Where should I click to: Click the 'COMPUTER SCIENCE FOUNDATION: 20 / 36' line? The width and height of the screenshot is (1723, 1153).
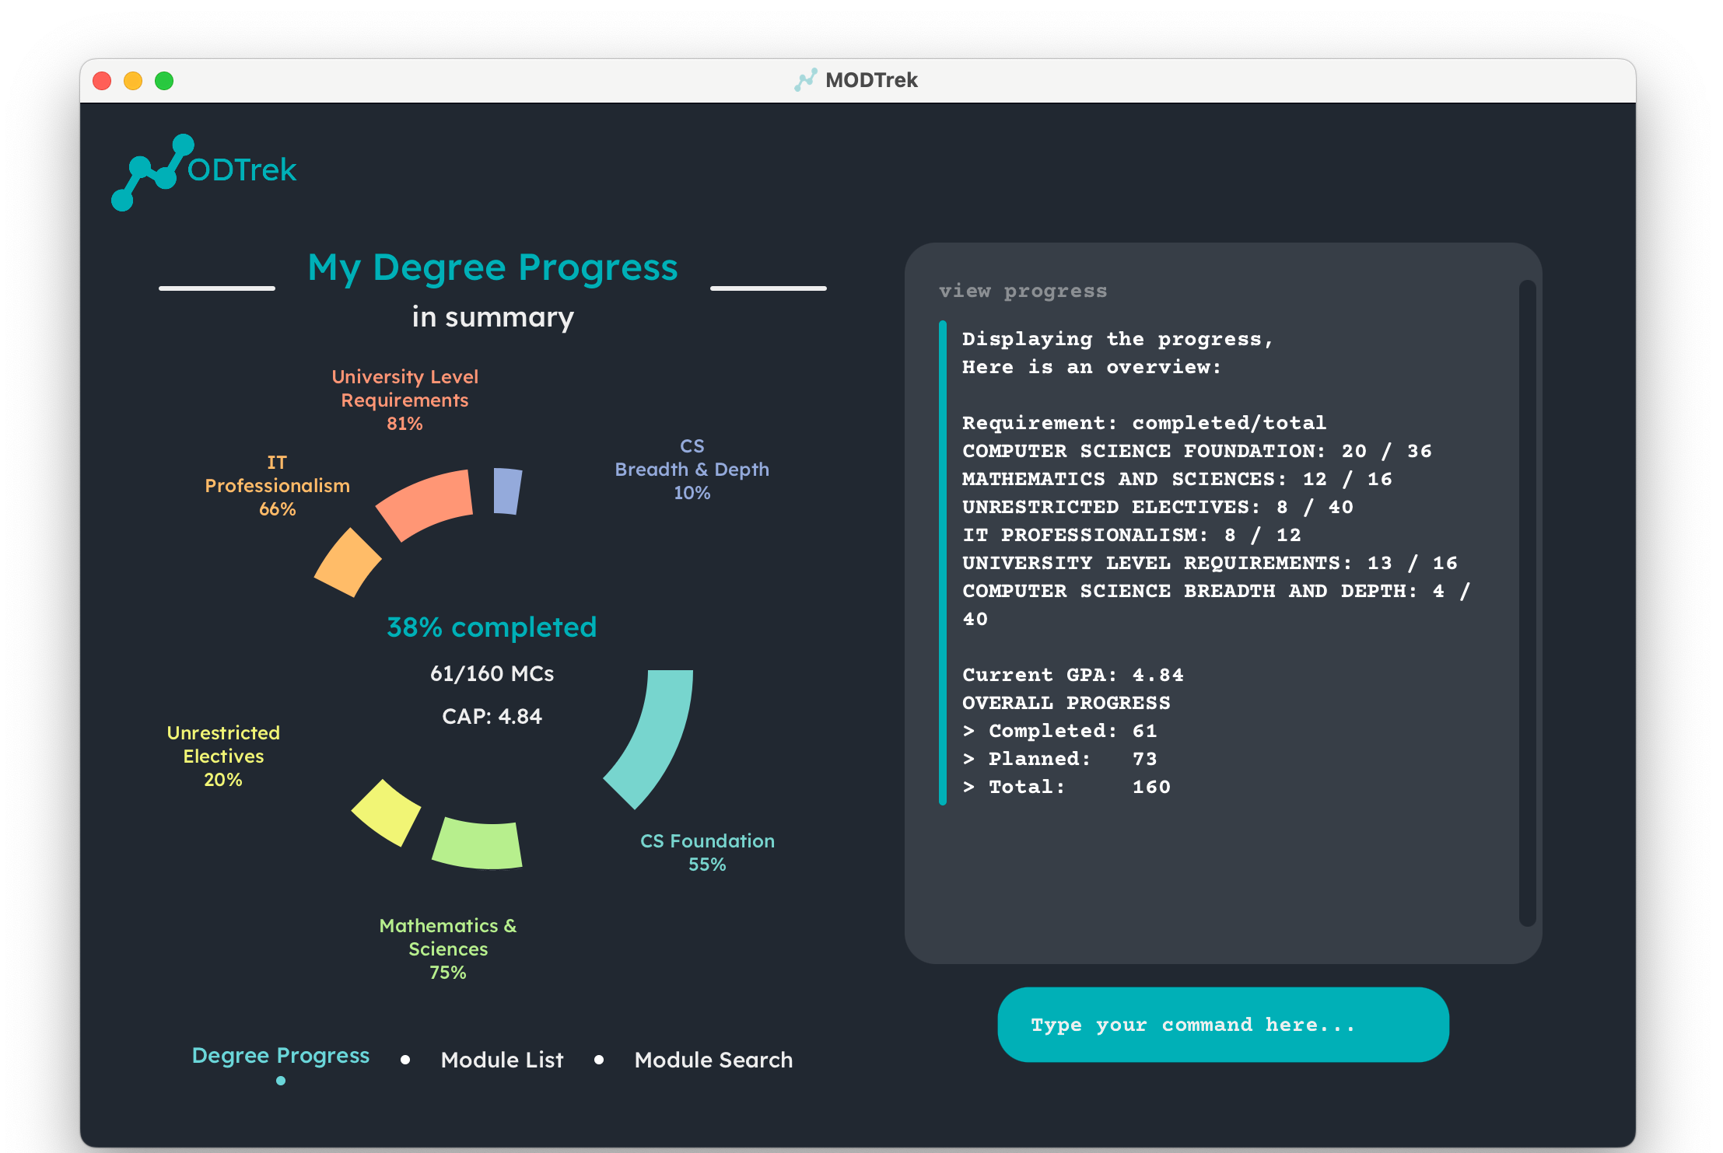pyautogui.click(x=1196, y=451)
